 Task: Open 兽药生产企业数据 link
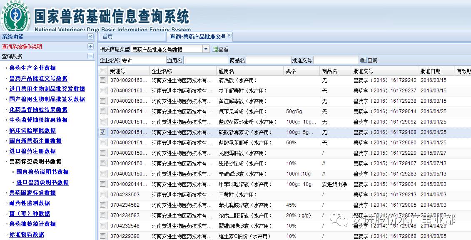[x=32, y=68]
